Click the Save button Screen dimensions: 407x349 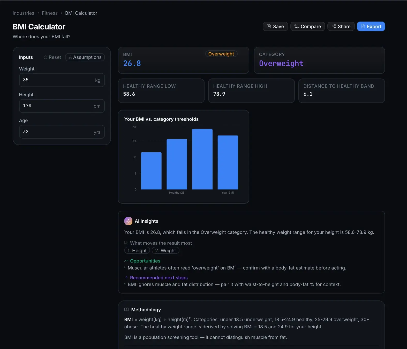point(275,26)
